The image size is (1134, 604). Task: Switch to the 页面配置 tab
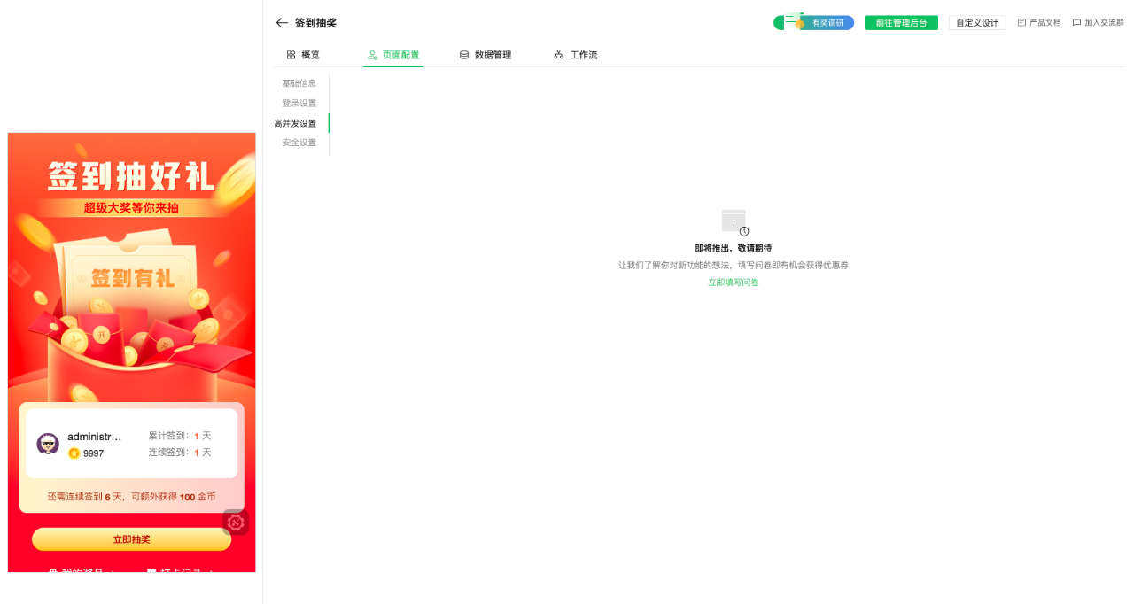coord(393,55)
